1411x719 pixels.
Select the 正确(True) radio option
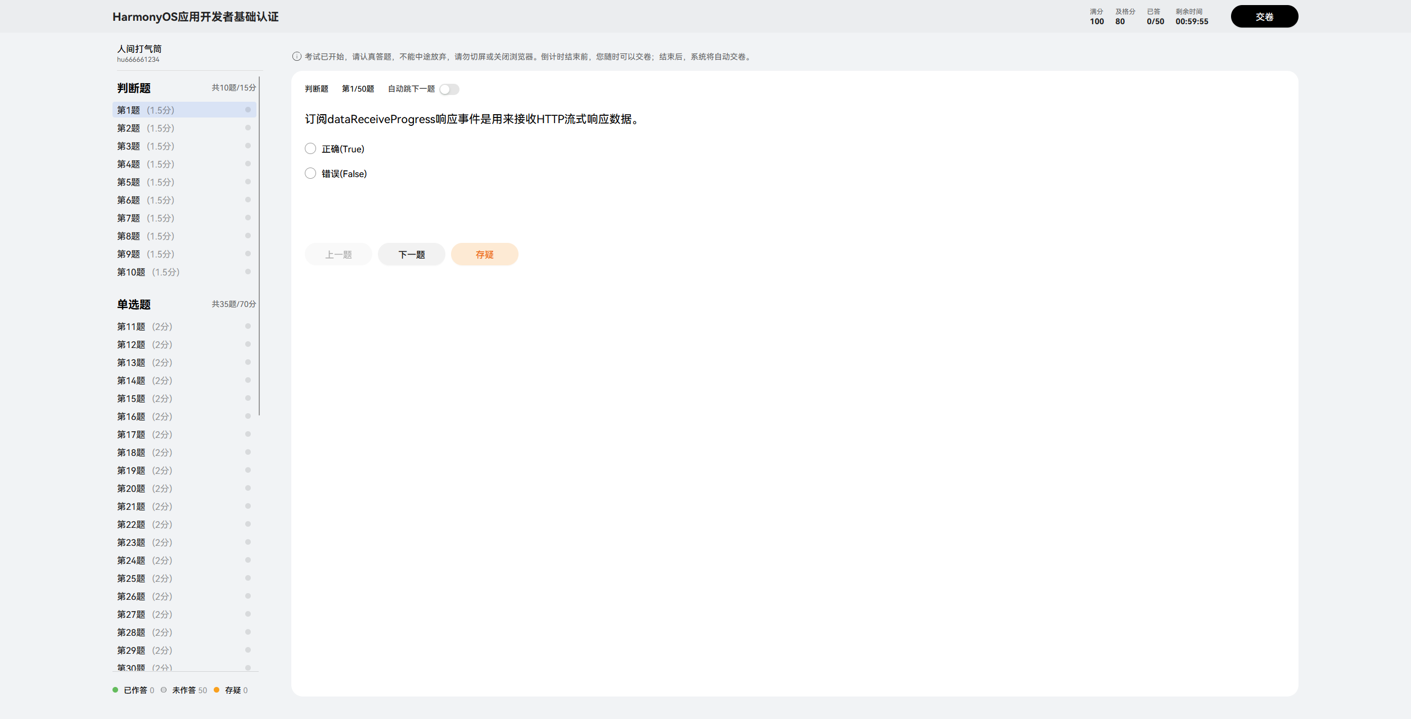coord(310,149)
